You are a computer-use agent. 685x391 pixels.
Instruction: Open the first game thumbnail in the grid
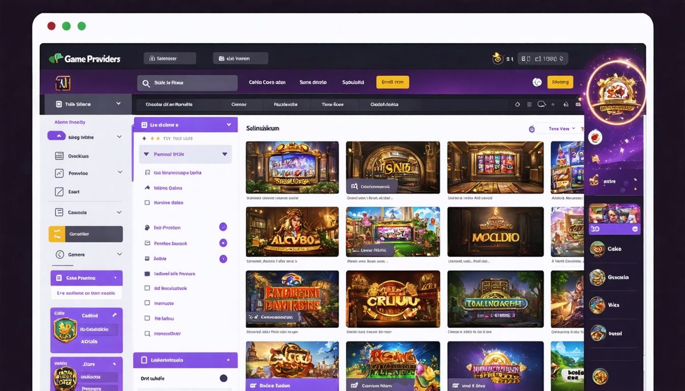click(x=292, y=168)
